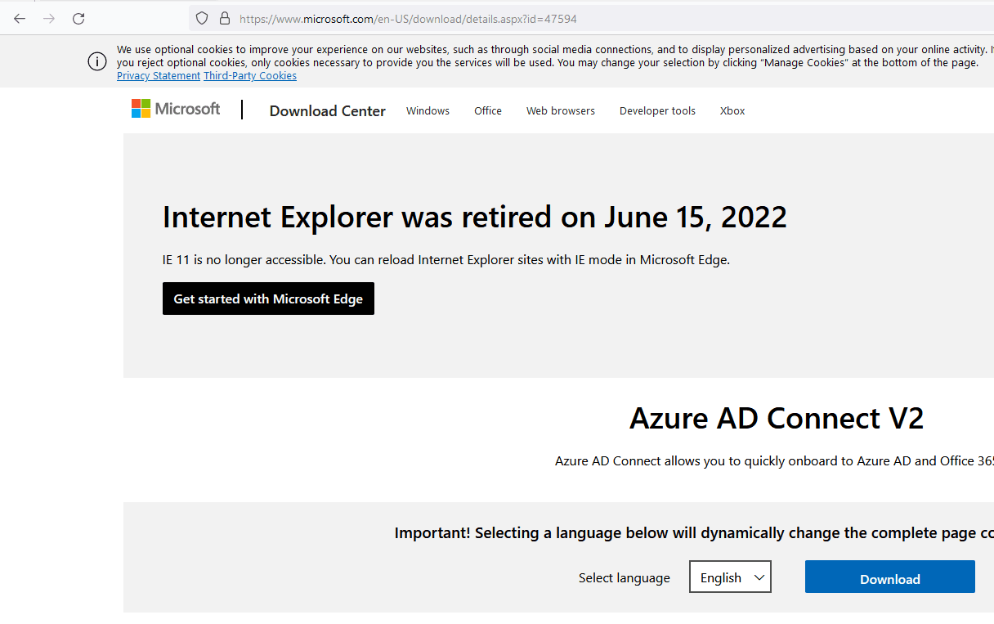
Task: Click the cookie notice info icon
Action: [x=97, y=61]
